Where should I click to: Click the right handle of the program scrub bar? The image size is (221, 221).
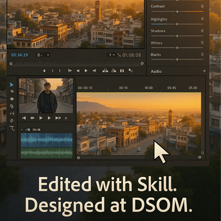142,63
